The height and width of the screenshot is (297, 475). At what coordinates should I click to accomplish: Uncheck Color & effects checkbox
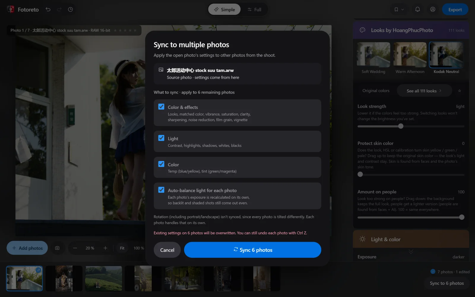pyautogui.click(x=161, y=107)
